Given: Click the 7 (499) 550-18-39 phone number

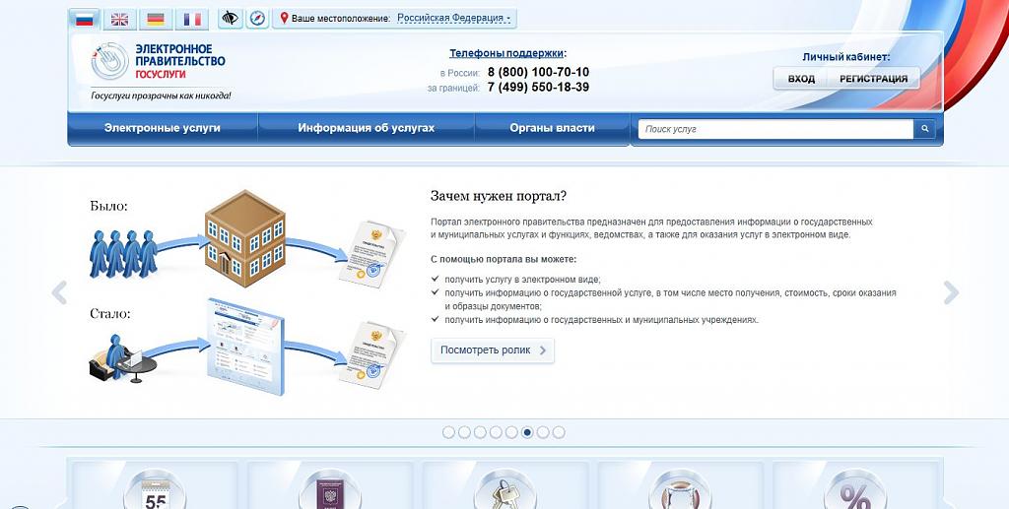Looking at the screenshot, I should [x=538, y=87].
